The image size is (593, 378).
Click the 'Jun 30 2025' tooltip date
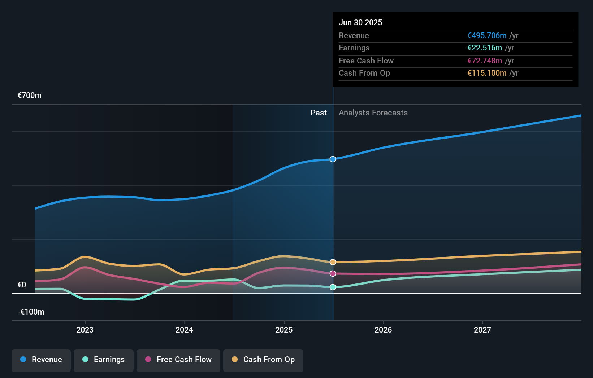360,22
